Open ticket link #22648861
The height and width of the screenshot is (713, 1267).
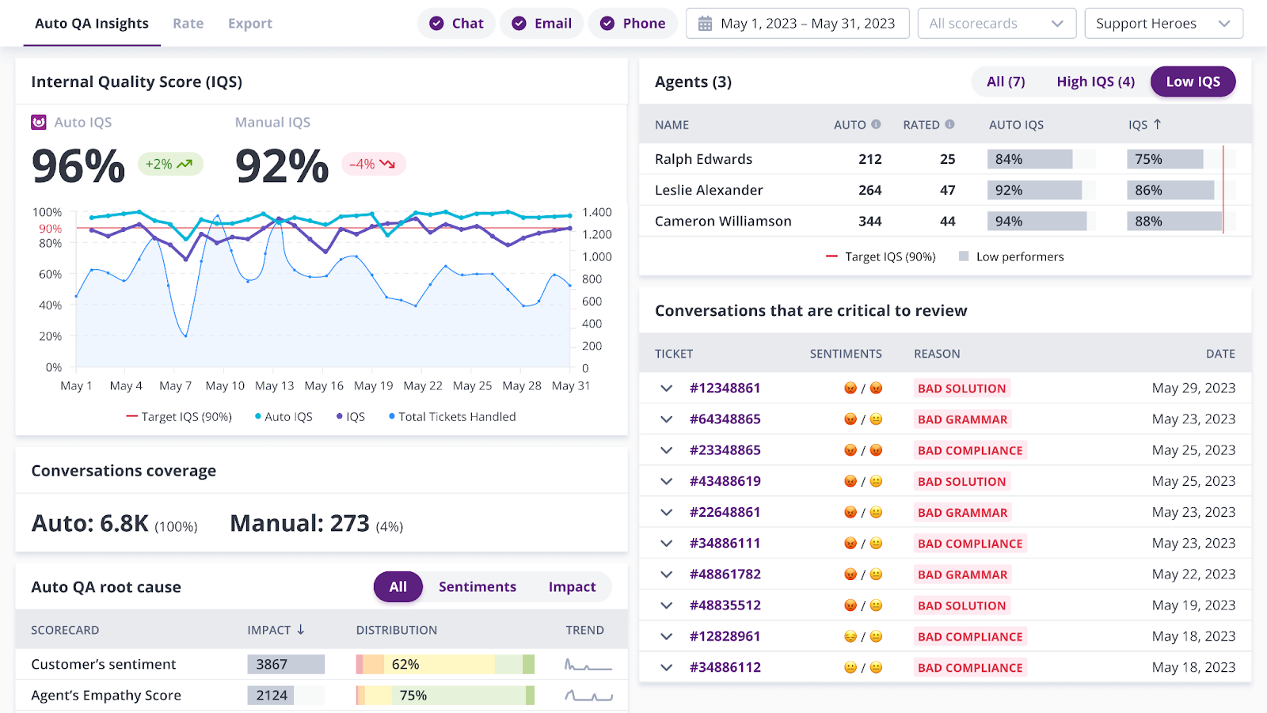pyautogui.click(x=725, y=513)
